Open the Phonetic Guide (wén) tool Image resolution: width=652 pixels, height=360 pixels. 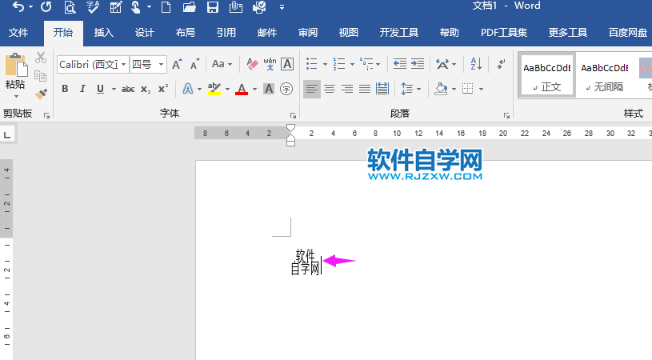270,64
